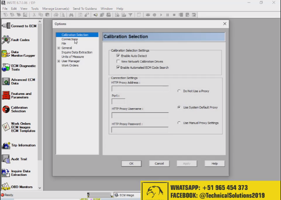
Task: Click the Features and Parameters icon
Action: pyautogui.click(x=6, y=95)
